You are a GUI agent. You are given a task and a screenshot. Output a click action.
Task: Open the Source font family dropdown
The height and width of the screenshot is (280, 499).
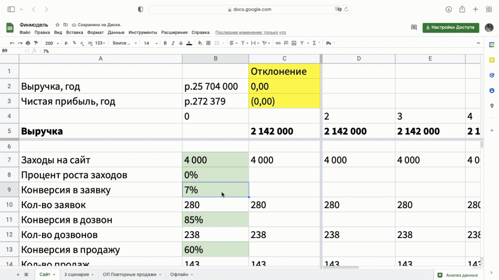(x=124, y=43)
